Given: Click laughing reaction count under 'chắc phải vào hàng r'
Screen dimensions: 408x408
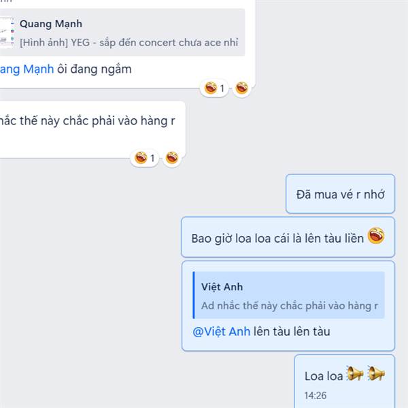Looking at the screenshot, I should 145,158.
